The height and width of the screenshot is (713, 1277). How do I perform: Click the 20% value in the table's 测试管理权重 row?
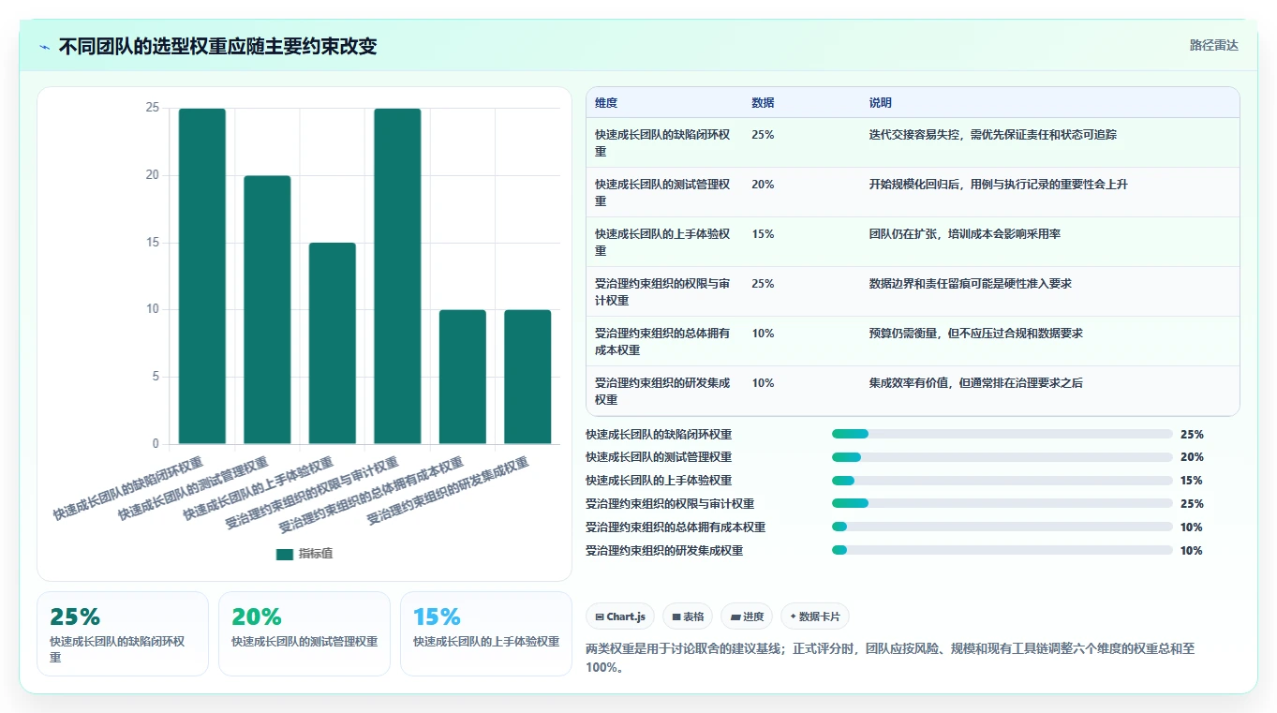click(x=763, y=185)
